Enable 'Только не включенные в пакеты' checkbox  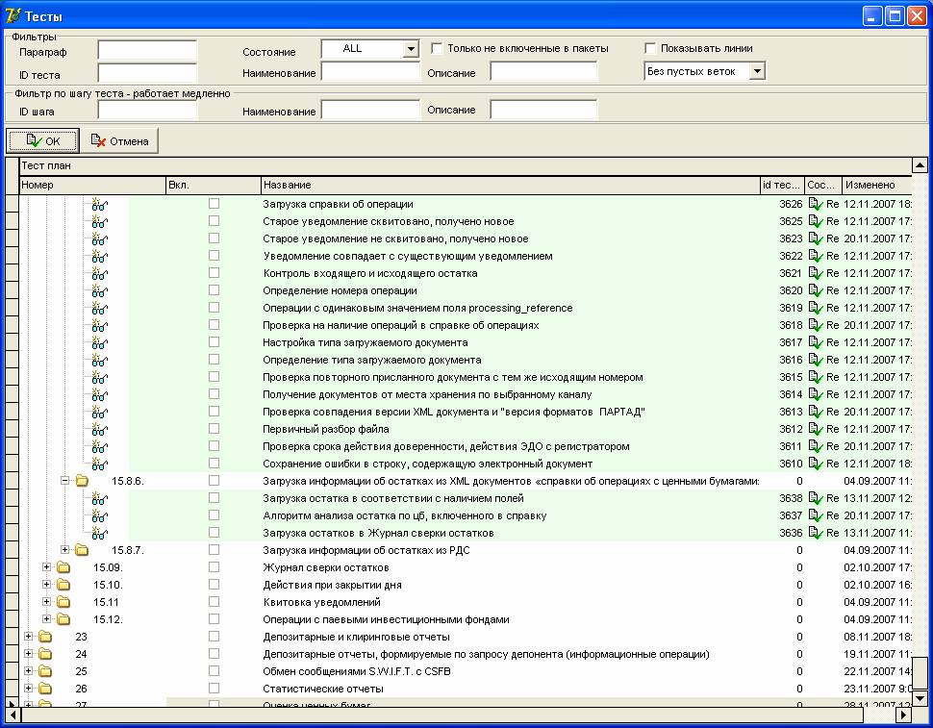(437, 48)
